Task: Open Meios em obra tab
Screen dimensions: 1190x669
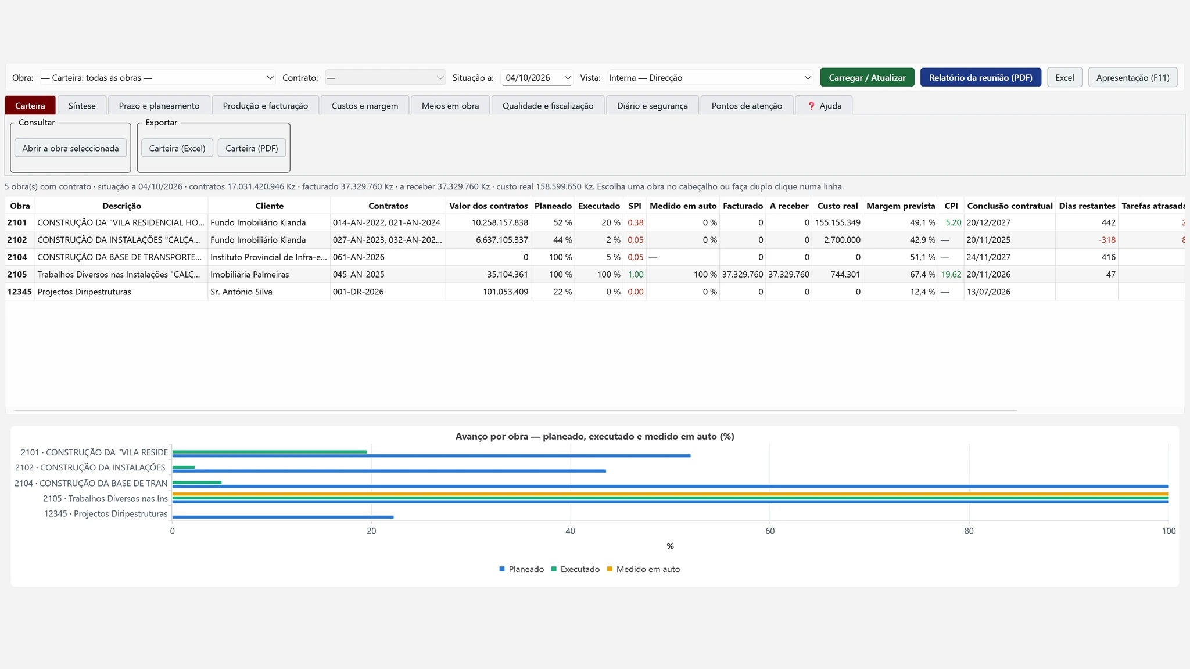Action: click(450, 106)
